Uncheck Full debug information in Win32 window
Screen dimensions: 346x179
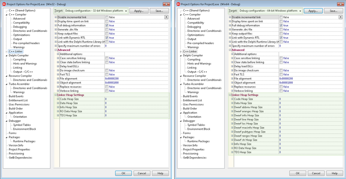click(x=107, y=25)
